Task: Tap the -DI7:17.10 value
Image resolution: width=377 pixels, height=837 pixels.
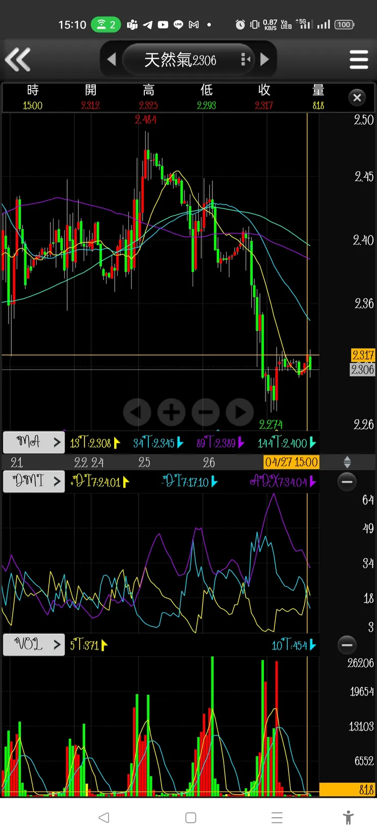Action: (190, 482)
